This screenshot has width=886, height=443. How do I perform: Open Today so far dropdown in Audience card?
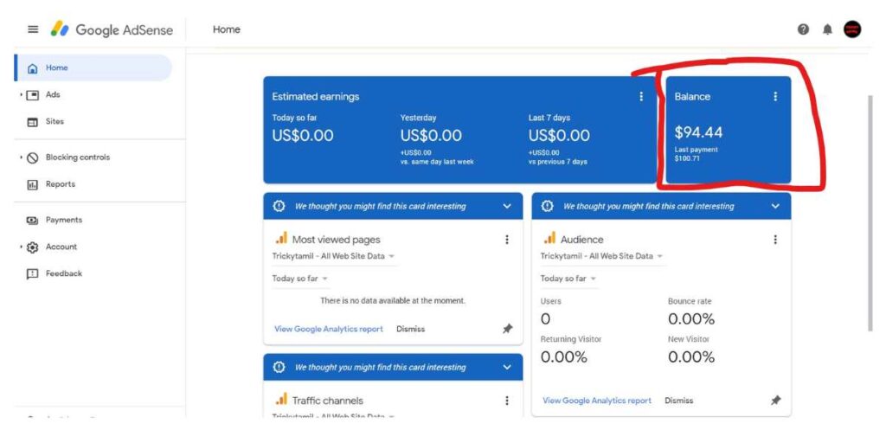pos(568,279)
